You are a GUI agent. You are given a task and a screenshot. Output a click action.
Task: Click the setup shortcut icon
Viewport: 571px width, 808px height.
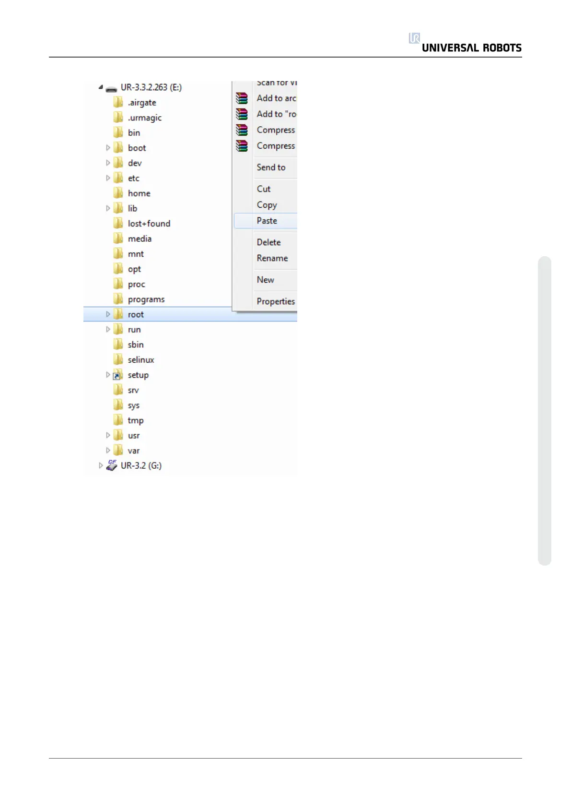(118, 375)
